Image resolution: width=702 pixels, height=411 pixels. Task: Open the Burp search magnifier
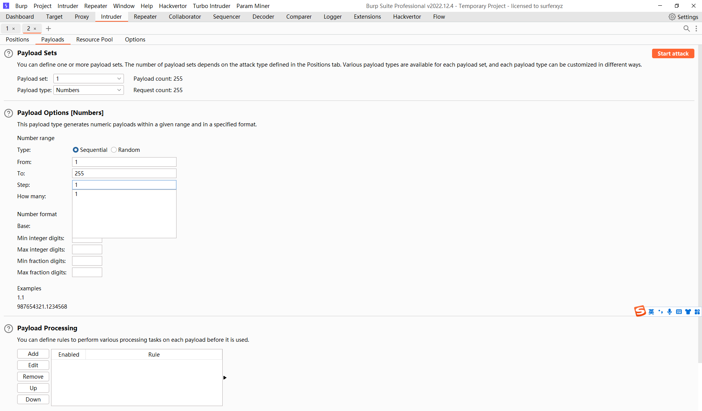pyautogui.click(x=687, y=29)
